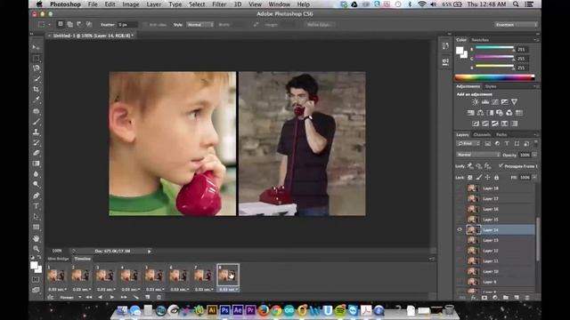The image size is (570, 320).
Task: Select the Lasso tool
Action: tap(36, 68)
